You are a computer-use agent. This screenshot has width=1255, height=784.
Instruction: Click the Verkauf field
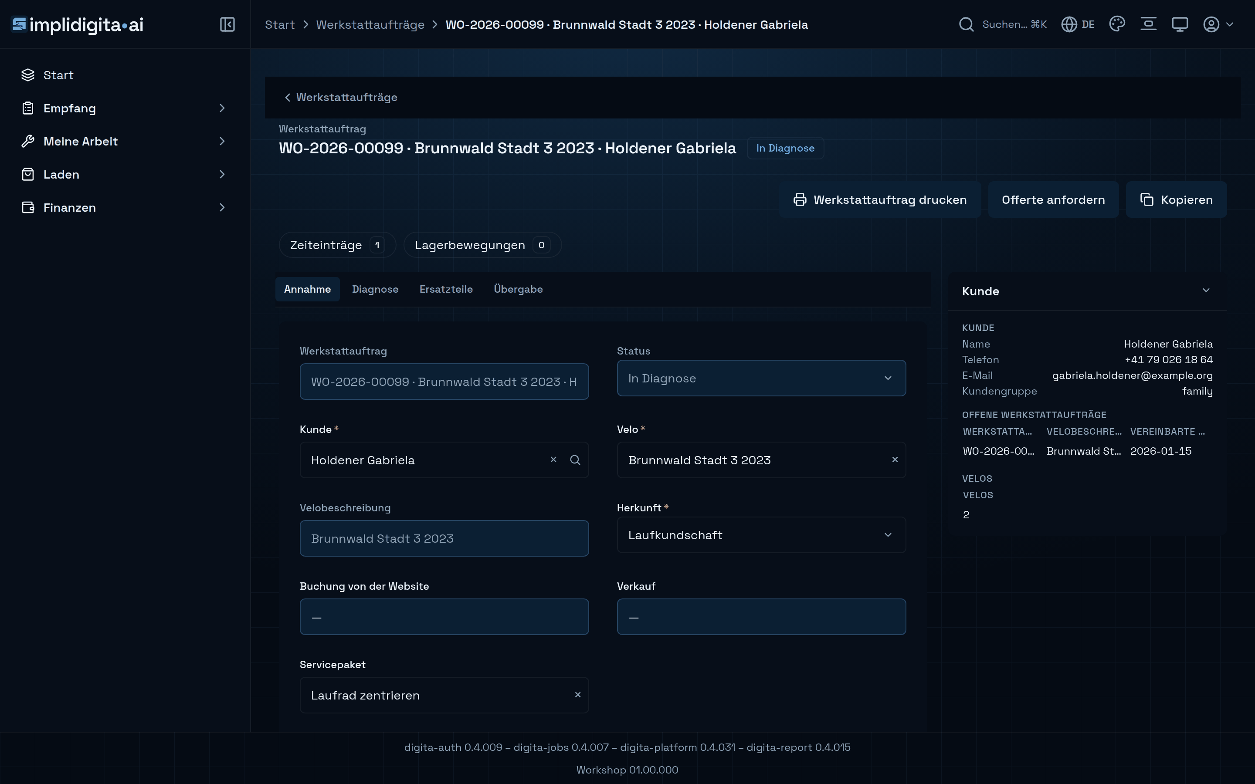761,616
